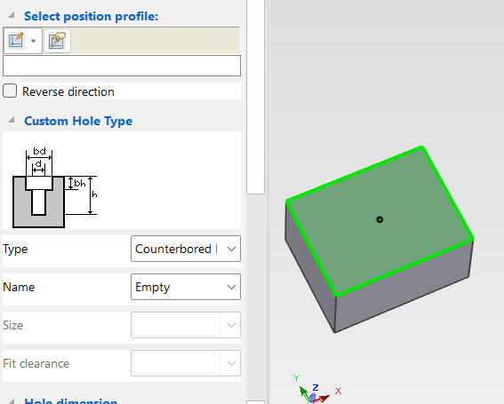Toggle the Reverse direction checkbox
Screen dimensions: 504x404
(10, 91)
